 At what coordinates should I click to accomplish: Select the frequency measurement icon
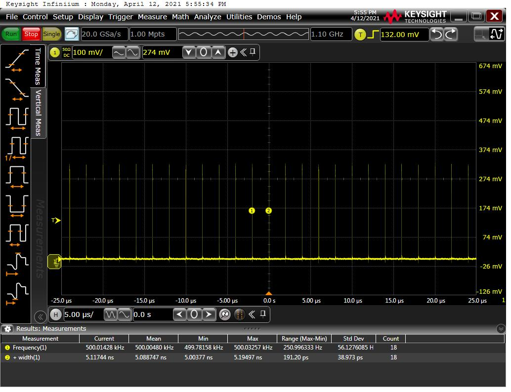(17, 148)
